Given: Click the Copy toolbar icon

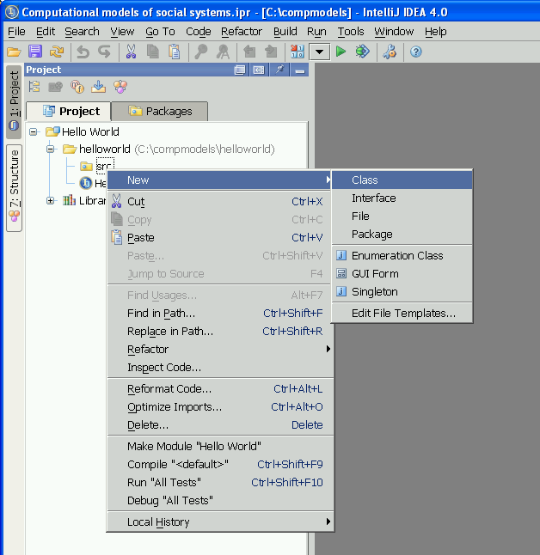Looking at the screenshot, I should click(x=153, y=52).
